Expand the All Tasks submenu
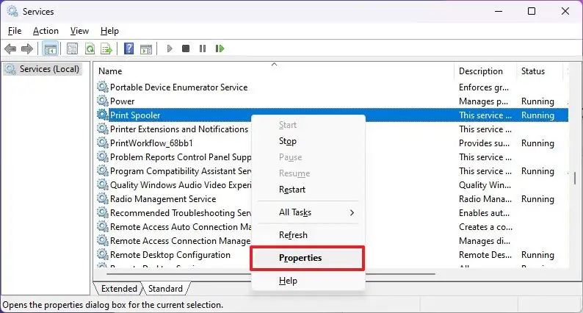The width and height of the screenshot is (583, 313). [x=308, y=212]
